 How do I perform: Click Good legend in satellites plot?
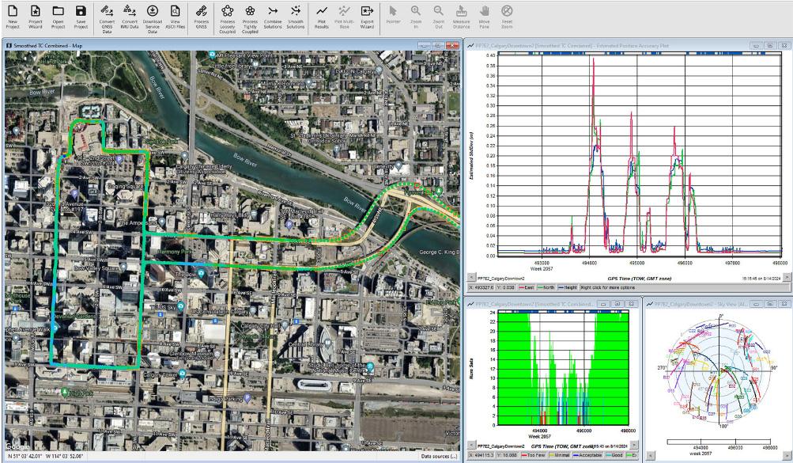614,455
